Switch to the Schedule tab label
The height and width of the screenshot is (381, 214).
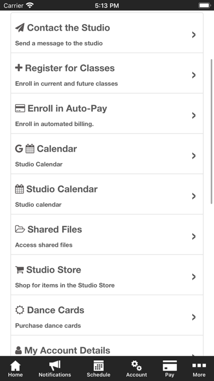coord(99,374)
